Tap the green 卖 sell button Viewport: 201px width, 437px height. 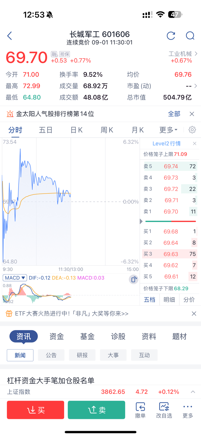[x=97, y=410]
